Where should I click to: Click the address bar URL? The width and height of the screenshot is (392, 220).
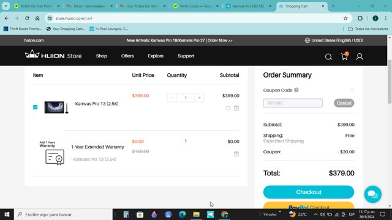click(73, 18)
